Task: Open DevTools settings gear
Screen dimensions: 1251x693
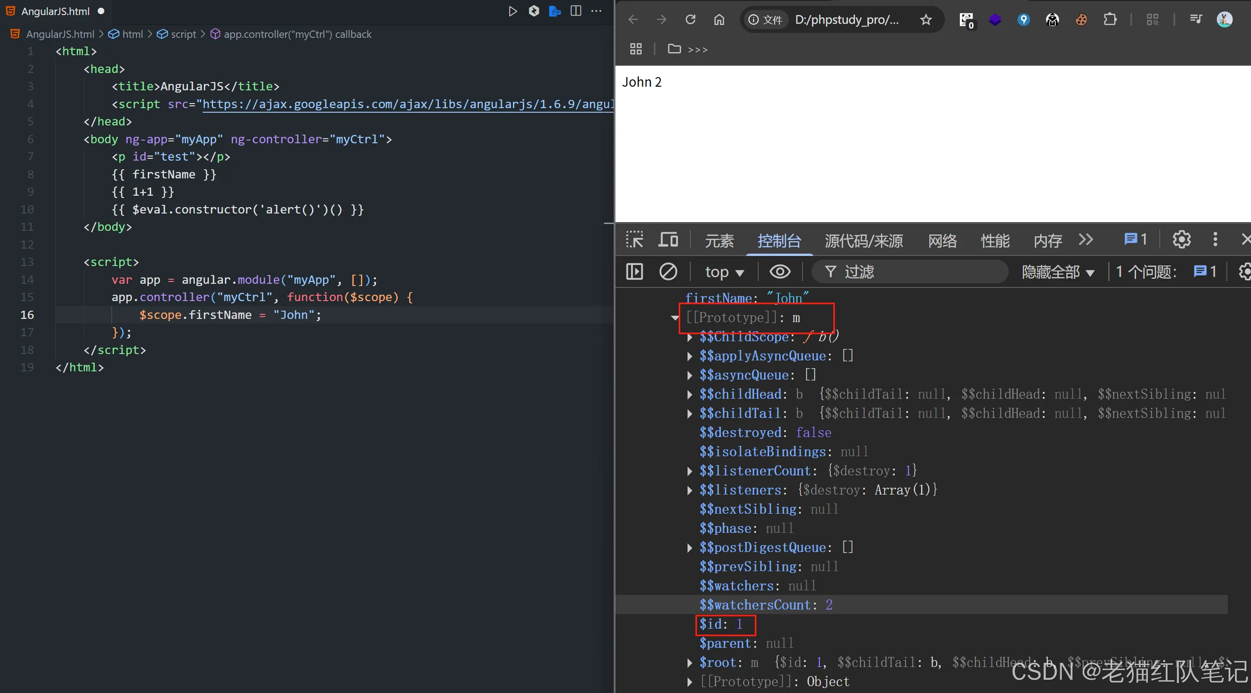Action: [1181, 240]
